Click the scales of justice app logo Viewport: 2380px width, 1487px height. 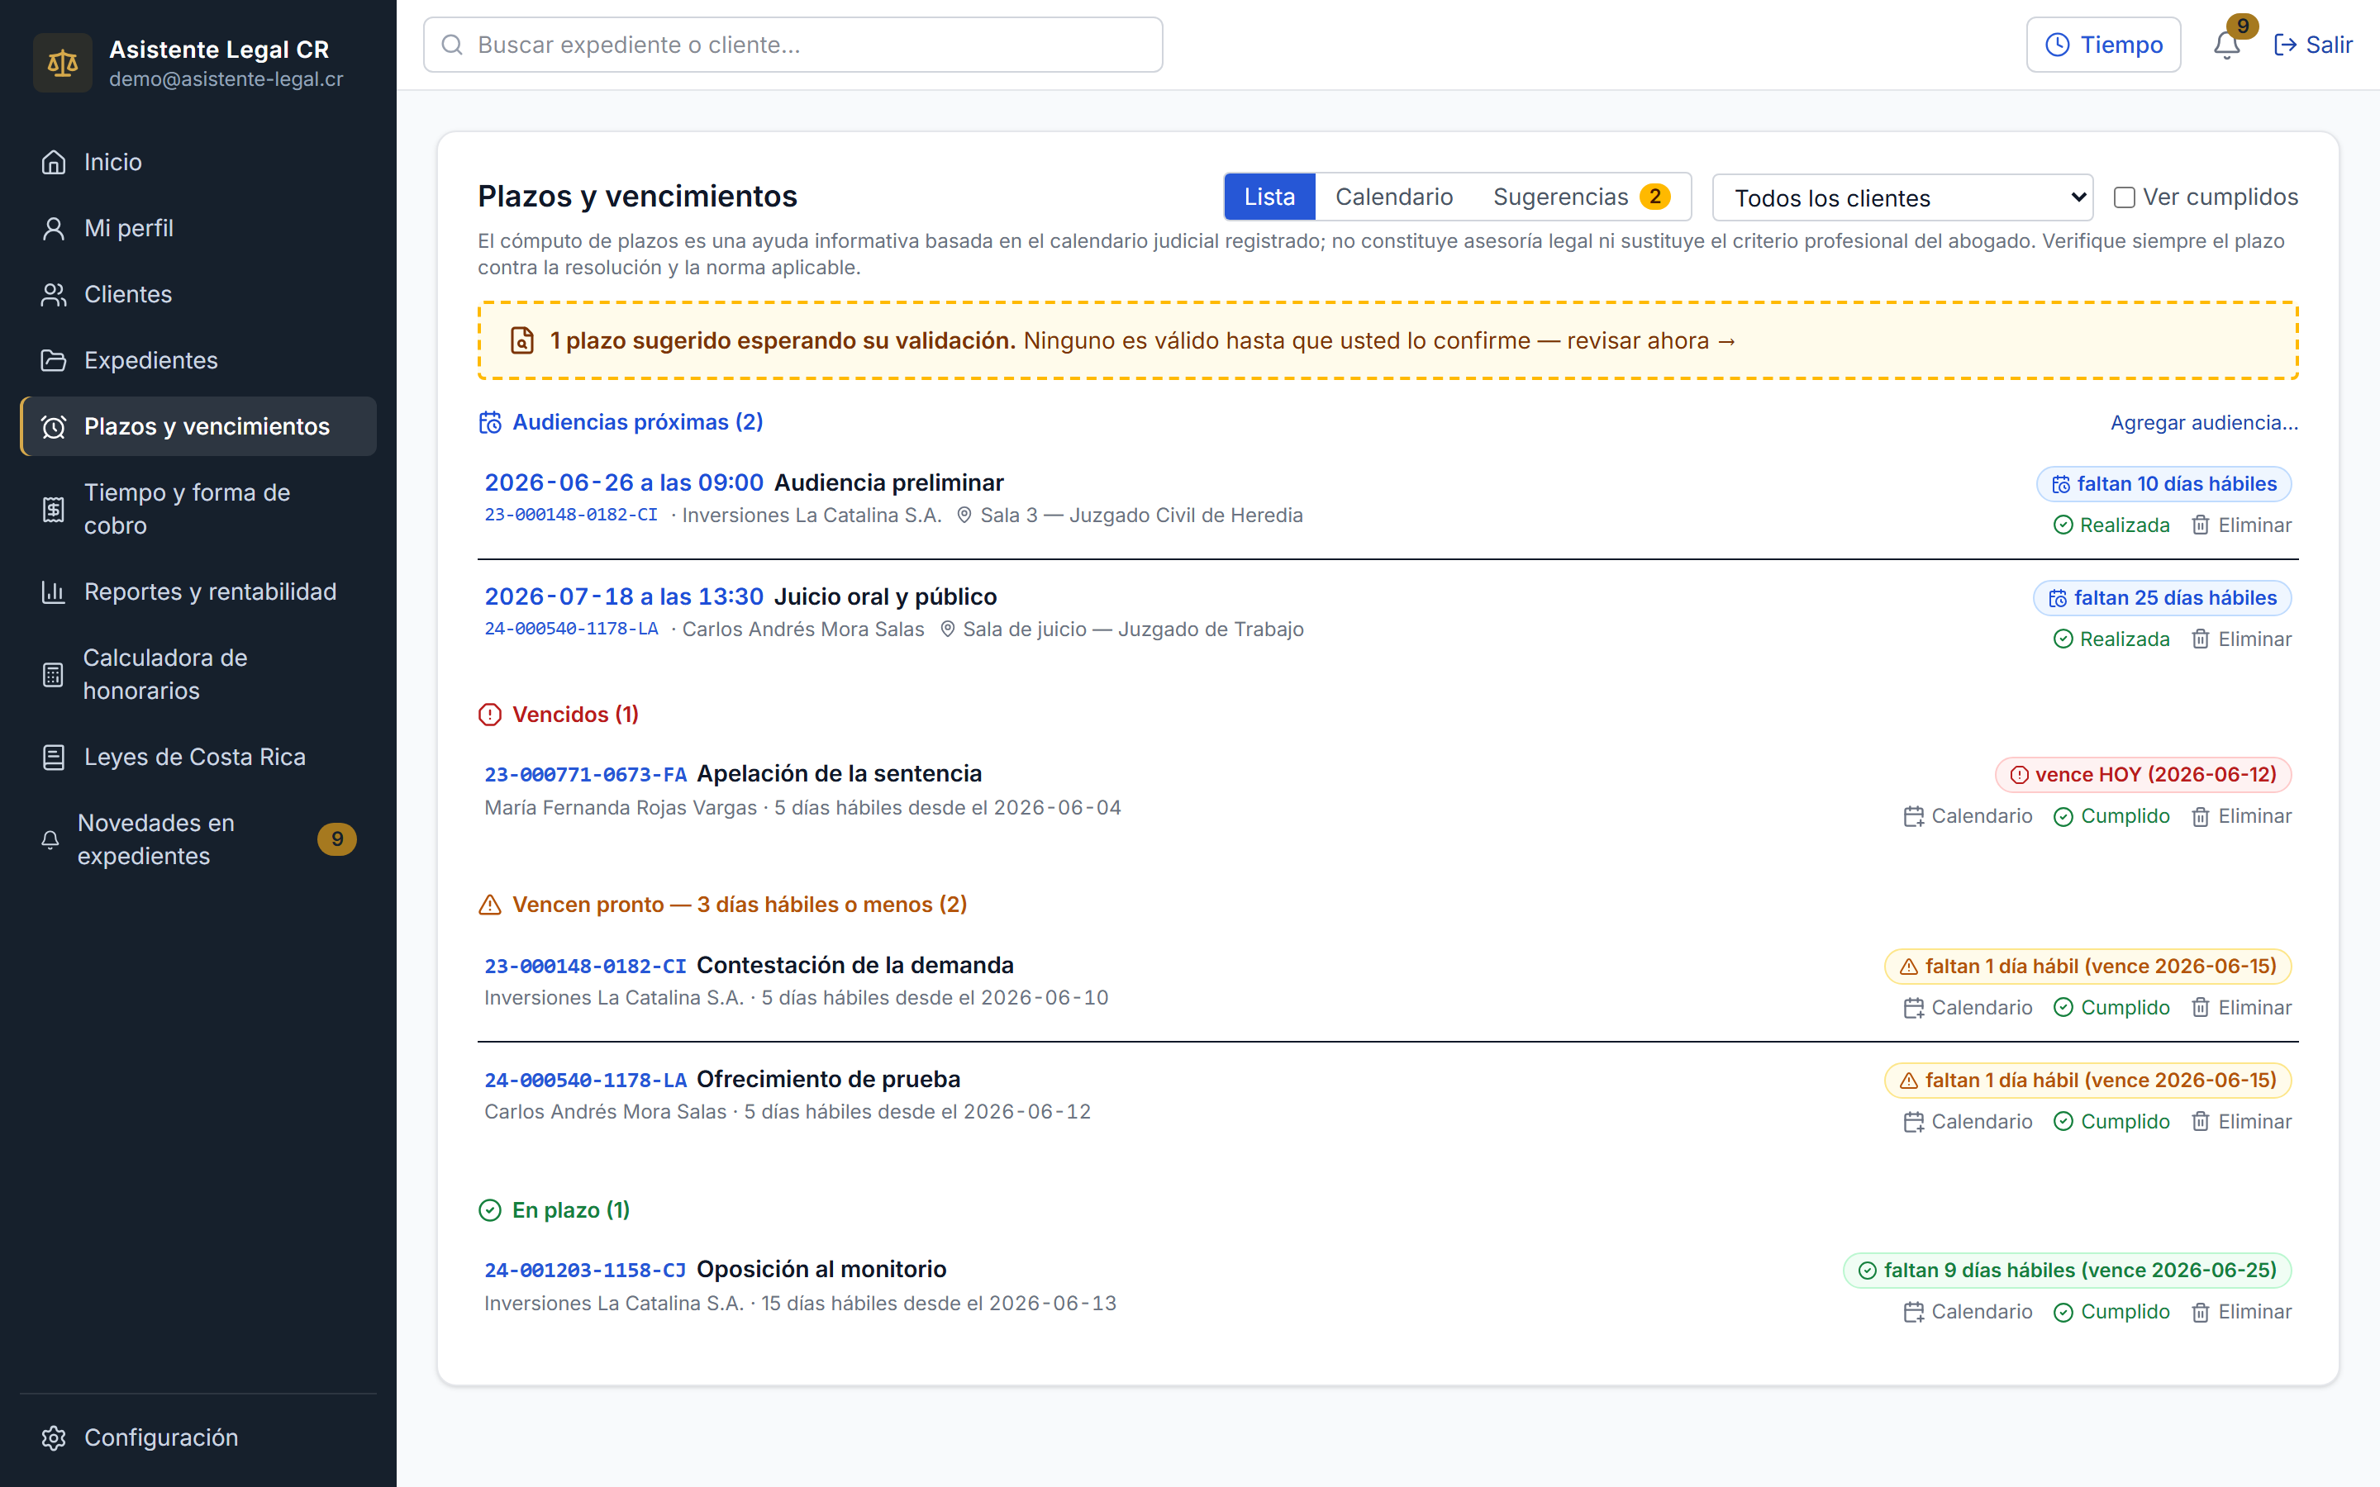[62, 63]
